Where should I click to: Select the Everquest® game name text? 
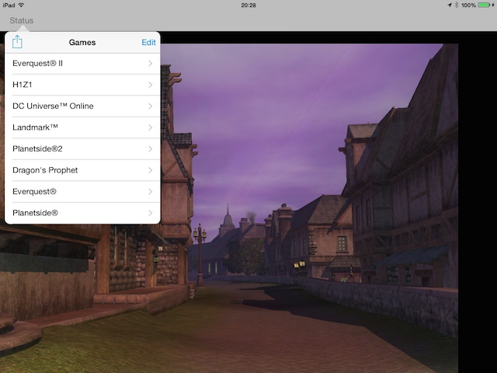(34, 192)
